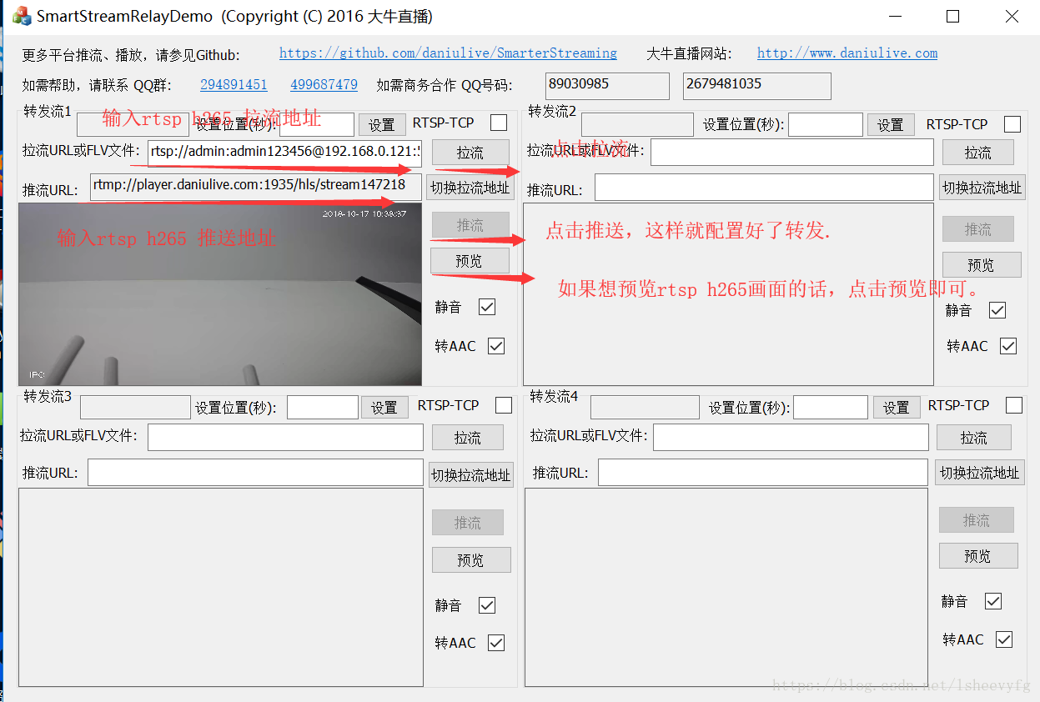
Task: Click 设置 button in relay stream 1
Action: pyautogui.click(x=382, y=124)
